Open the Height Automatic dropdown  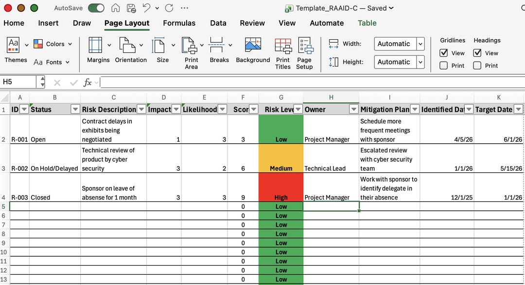tap(420, 62)
